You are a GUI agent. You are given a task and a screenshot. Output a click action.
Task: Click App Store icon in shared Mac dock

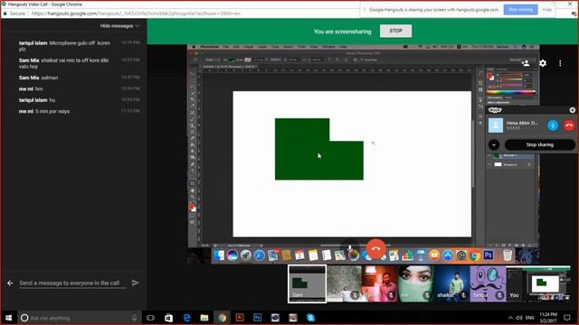pyautogui.click(x=448, y=255)
